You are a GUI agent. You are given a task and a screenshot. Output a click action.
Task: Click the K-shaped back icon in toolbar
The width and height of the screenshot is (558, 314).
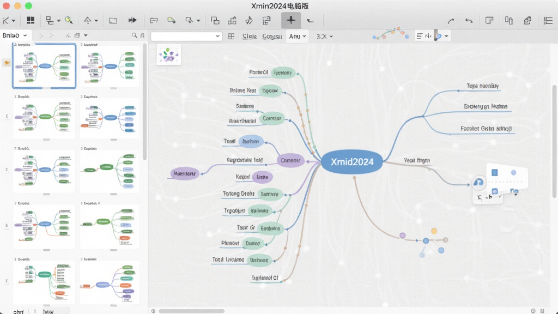click(x=5, y=21)
